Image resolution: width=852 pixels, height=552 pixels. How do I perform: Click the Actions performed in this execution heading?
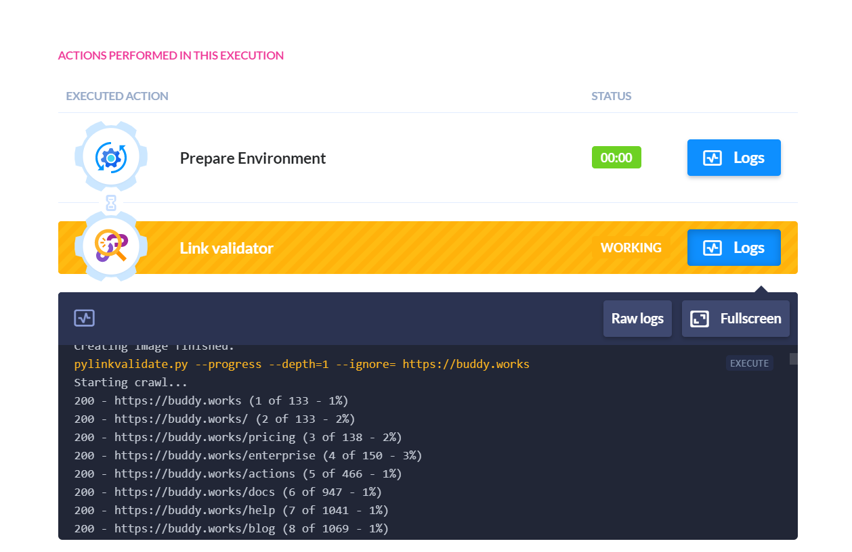click(171, 55)
